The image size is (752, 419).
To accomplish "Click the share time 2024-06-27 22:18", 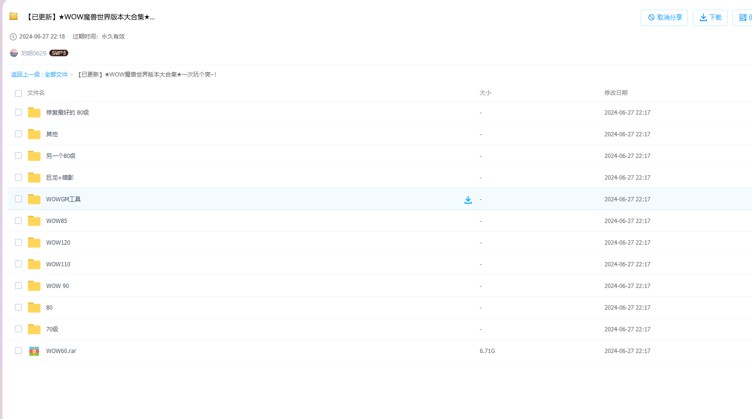I will (42, 37).
